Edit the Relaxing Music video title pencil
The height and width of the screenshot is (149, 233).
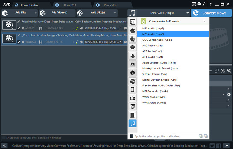point(19,22)
